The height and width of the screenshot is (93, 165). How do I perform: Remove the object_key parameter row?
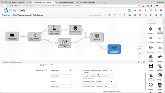pos(112,86)
